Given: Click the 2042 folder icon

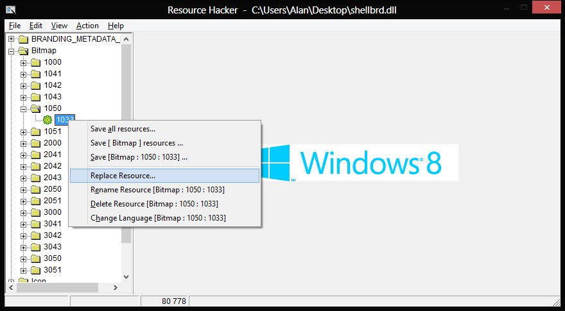Looking at the screenshot, I should pos(35,166).
